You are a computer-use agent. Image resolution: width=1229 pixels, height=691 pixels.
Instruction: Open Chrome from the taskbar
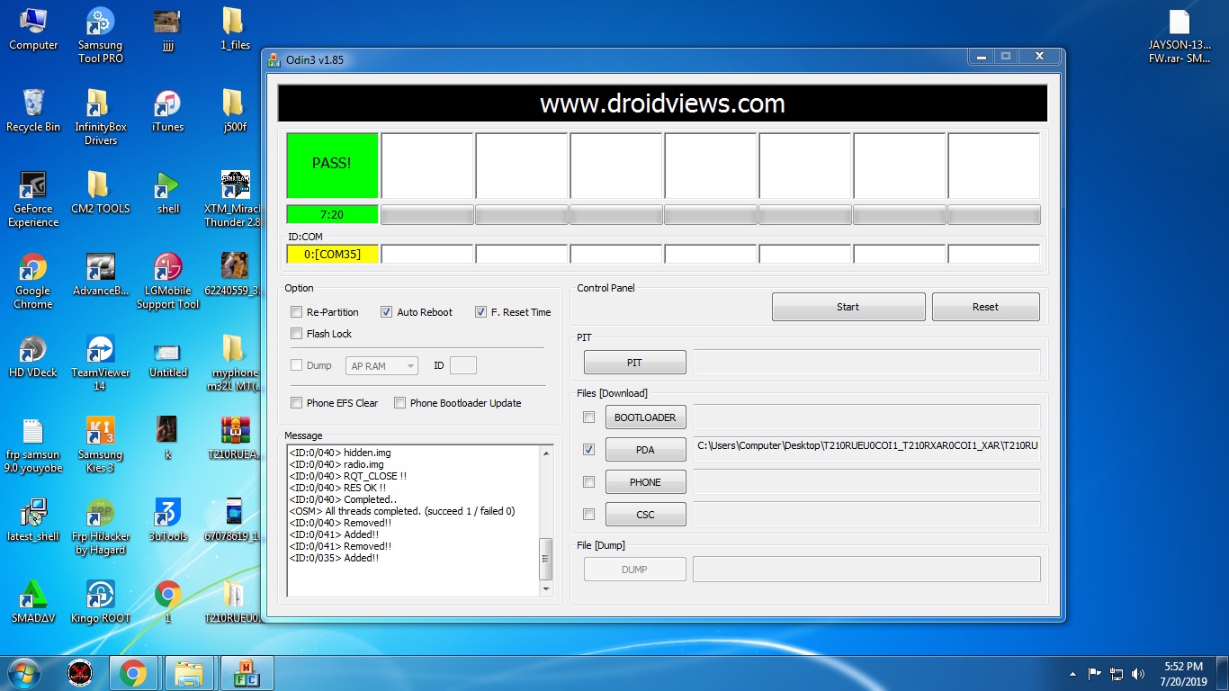point(133,673)
